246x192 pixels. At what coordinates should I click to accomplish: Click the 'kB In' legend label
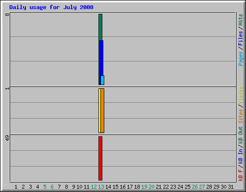coord(240,156)
